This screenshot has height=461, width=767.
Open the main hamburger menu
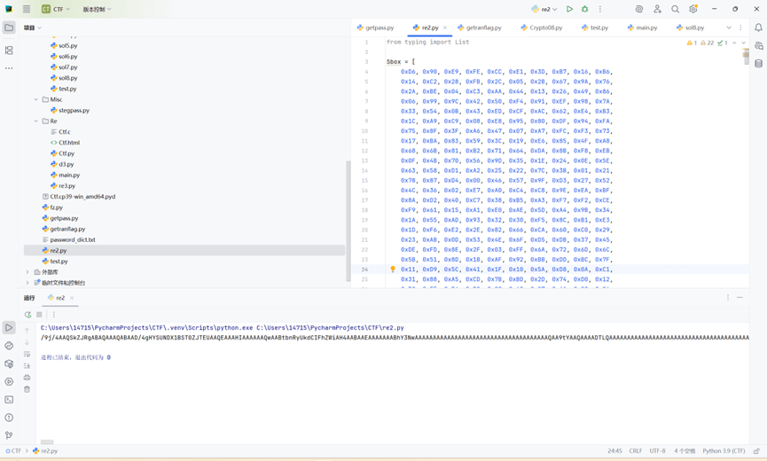27,9
